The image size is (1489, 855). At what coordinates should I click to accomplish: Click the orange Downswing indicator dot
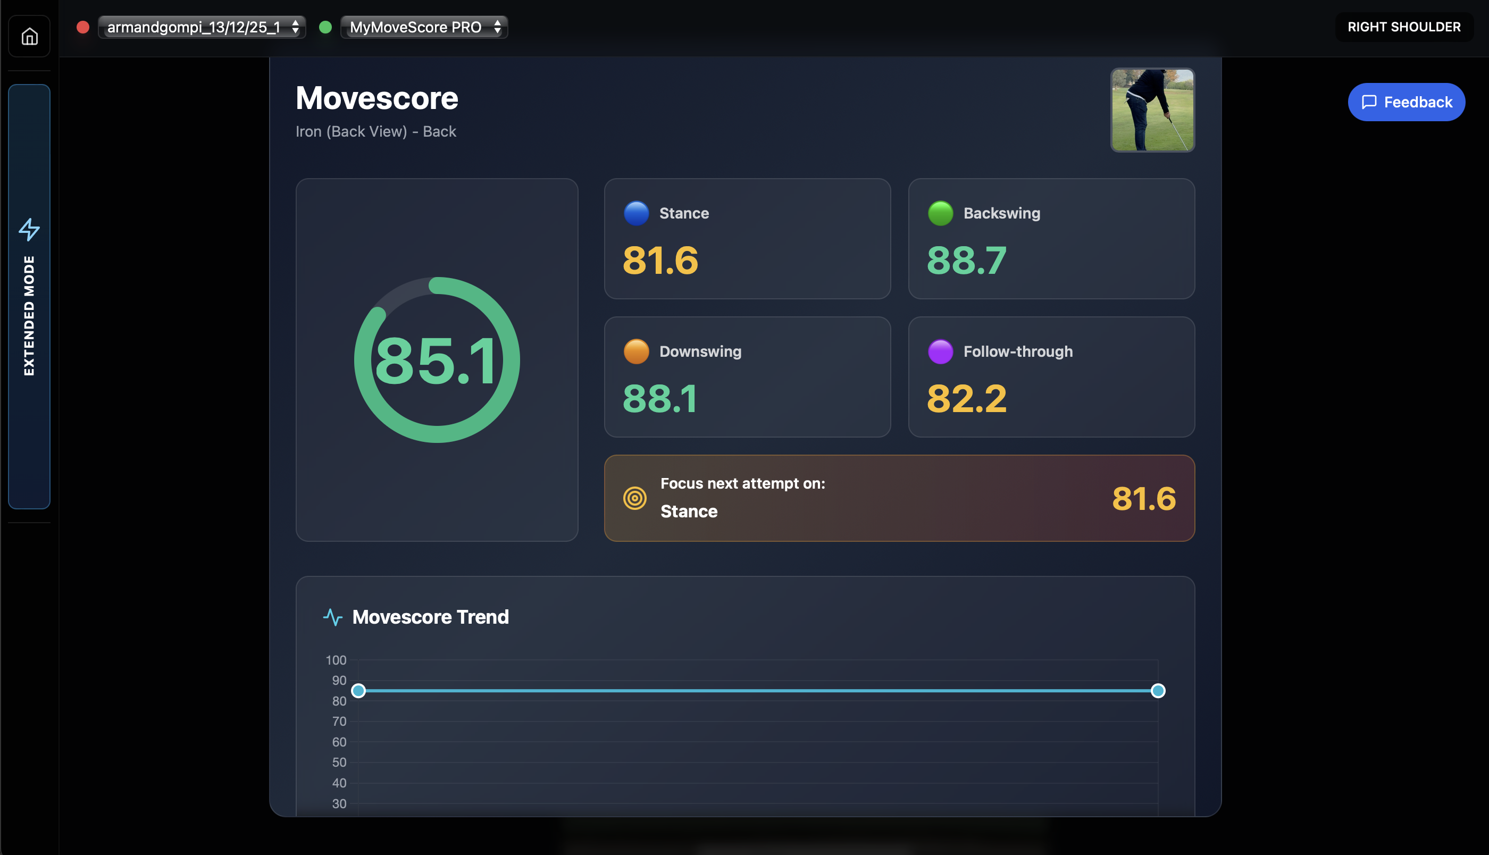636,351
